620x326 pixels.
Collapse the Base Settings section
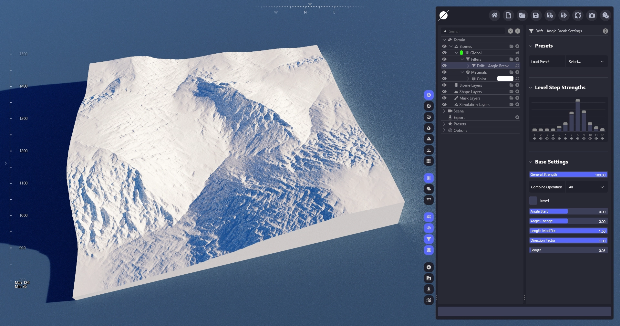pos(531,162)
